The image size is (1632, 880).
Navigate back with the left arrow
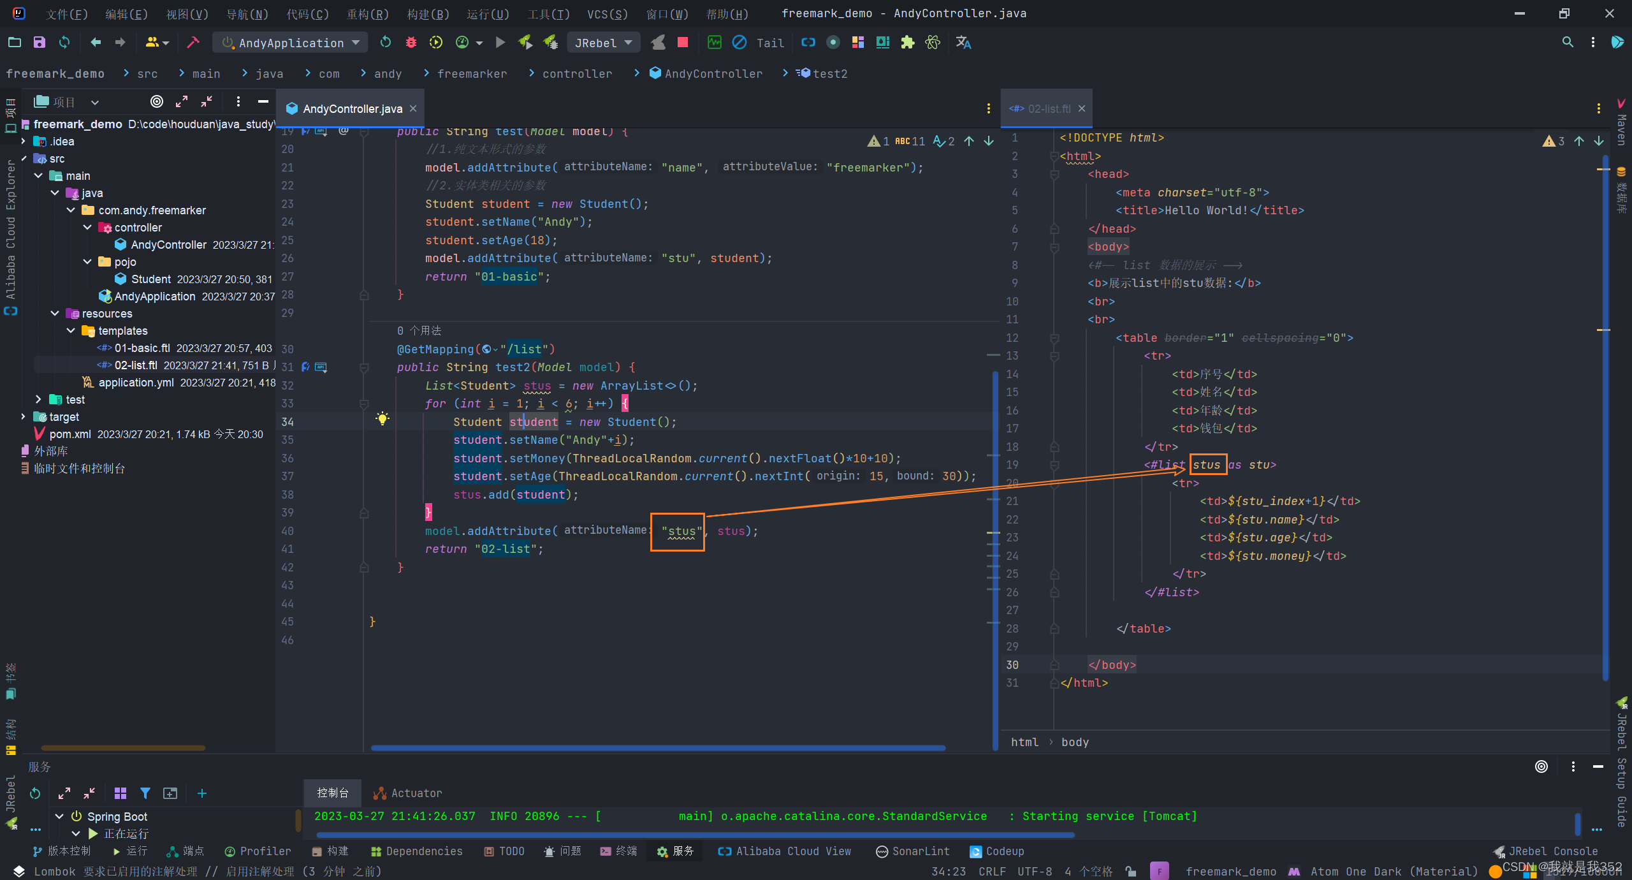click(96, 43)
